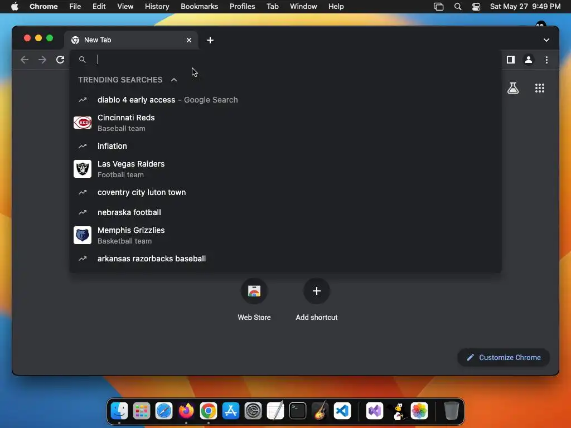Launch Firefox from the Dock
This screenshot has height=428, width=571.
coord(186,411)
